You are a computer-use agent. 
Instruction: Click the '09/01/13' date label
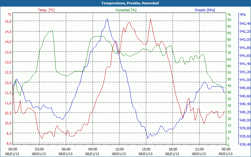click(x=225, y=154)
